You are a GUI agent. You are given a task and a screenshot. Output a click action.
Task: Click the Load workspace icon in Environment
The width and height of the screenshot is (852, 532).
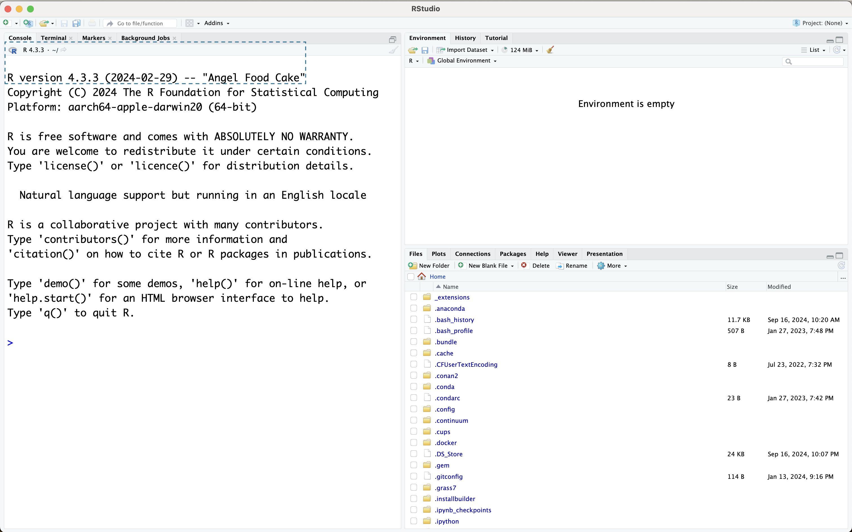[413, 50]
